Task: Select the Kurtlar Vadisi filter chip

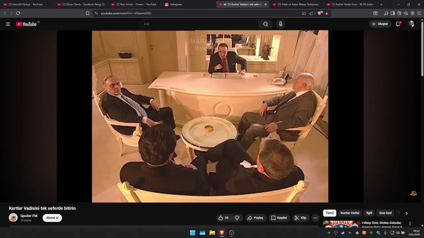Action: tap(350, 213)
